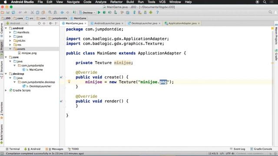Select minijoe.png in the assets folder

pyautogui.click(x=27, y=53)
